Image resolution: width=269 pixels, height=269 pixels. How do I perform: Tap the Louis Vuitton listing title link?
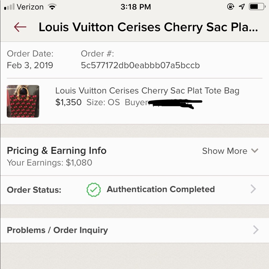[x=147, y=91]
